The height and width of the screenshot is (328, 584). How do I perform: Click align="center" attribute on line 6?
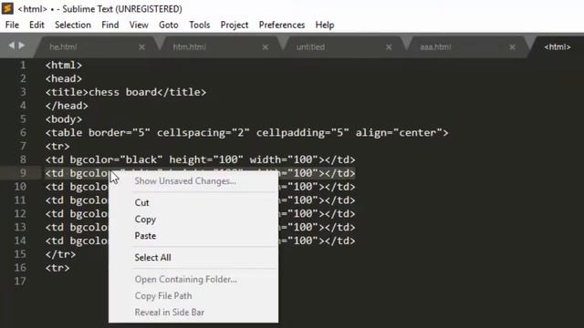(399, 133)
